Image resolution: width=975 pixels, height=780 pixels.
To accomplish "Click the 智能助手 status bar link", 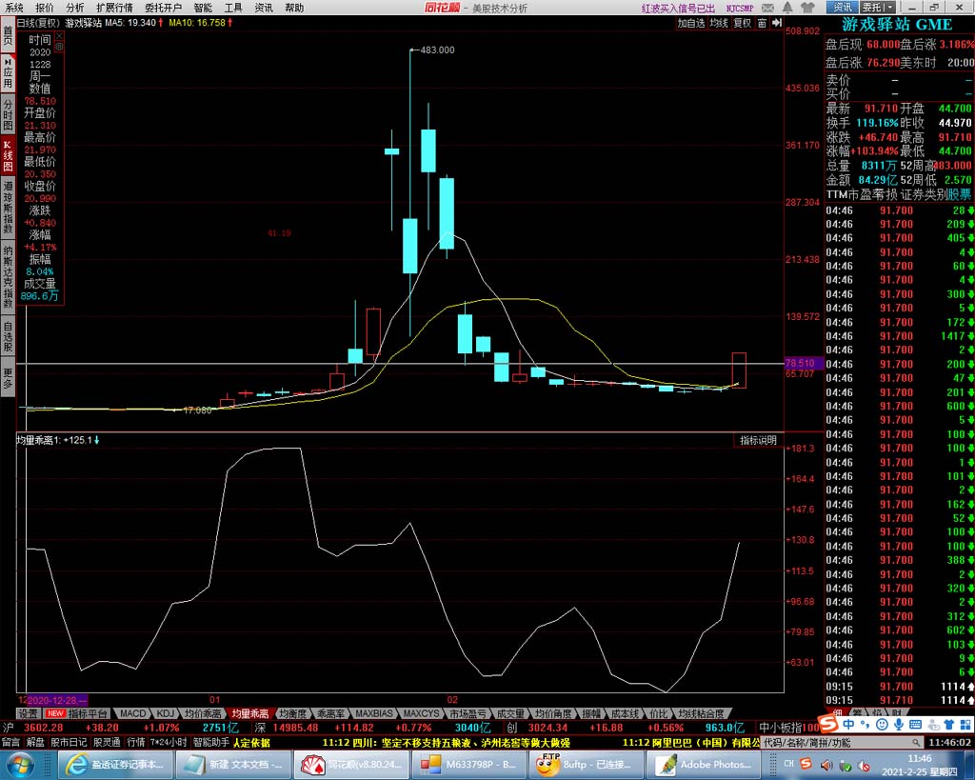I will 211,743.
